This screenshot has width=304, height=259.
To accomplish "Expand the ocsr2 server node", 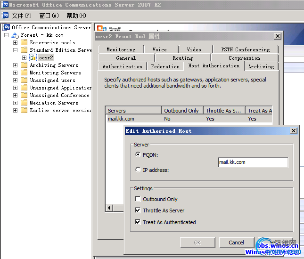I will click(24, 57).
